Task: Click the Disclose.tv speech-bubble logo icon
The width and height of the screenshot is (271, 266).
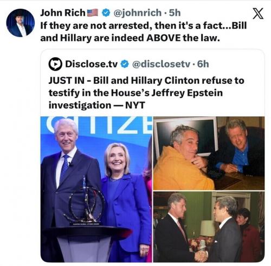Action: (55, 64)
